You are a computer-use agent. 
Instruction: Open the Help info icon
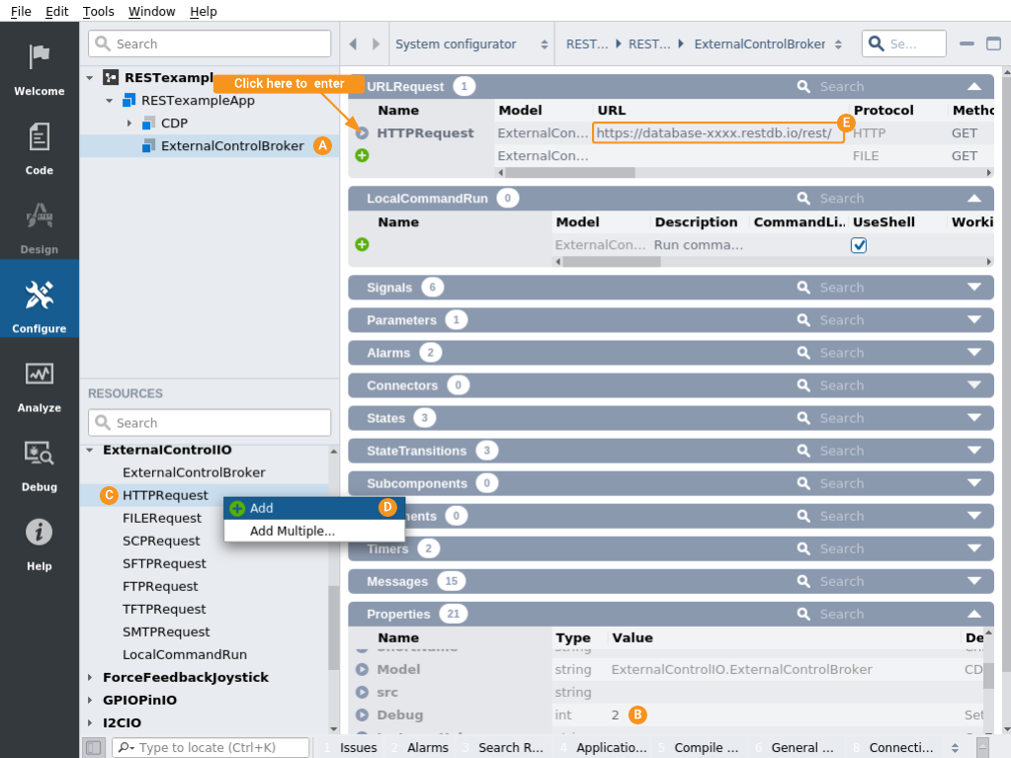pos(40,533)
